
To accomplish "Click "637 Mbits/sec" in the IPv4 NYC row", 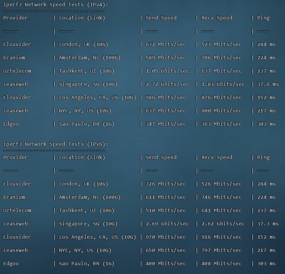I will point(166,111).
